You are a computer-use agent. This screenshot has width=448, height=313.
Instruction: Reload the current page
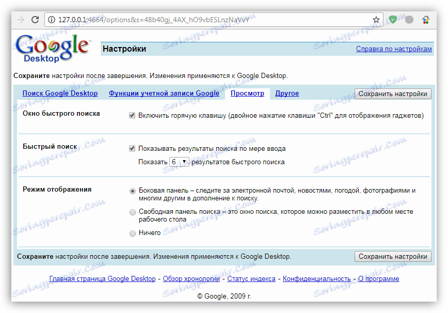point(35,19)
